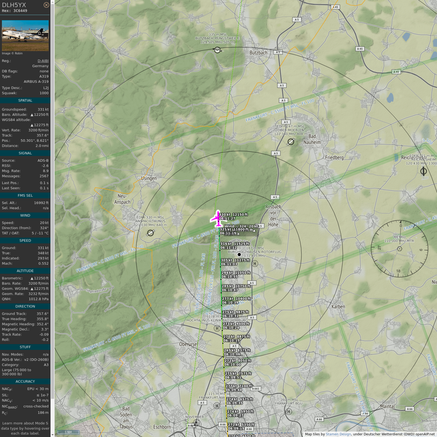This screenshot has height=437, width=437.
Task: Click the sidebar scrollbar up arrow
Action: point(53,2)
